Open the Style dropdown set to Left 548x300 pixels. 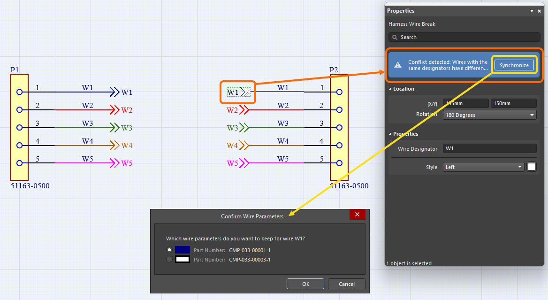pos(484,167)
